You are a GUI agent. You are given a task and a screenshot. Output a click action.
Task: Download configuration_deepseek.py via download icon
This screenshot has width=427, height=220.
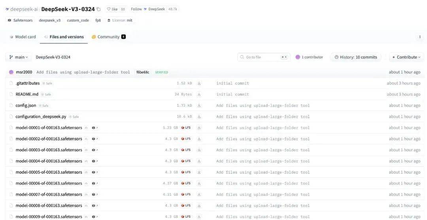click(x=199, y=117)
